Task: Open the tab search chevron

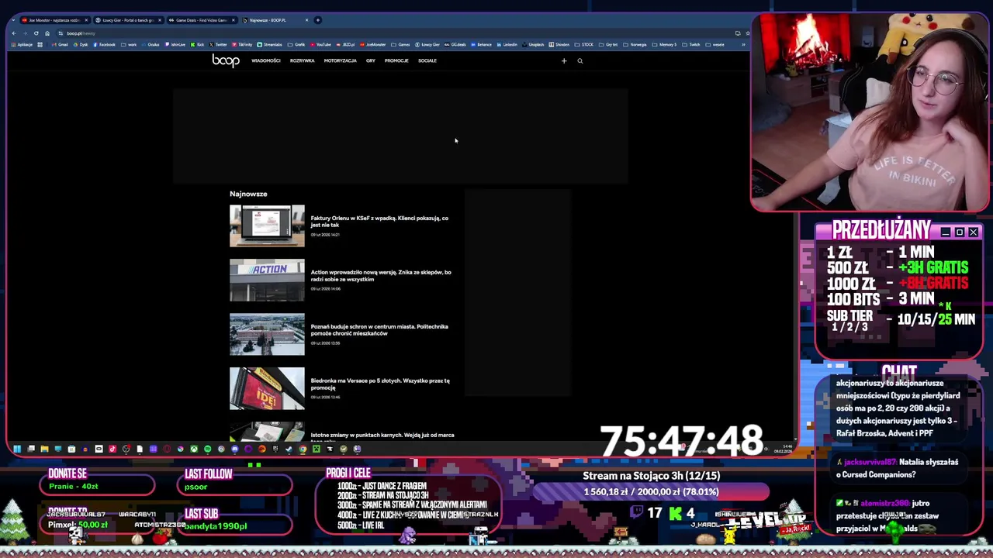Action: (13, 20)
